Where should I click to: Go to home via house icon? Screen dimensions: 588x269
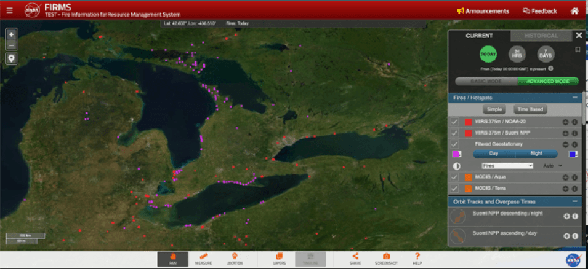coord(574,11)
